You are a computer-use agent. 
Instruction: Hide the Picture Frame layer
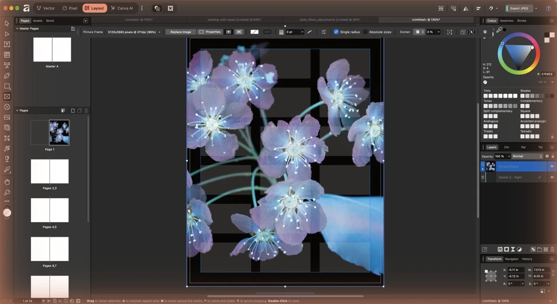point(552,166)
